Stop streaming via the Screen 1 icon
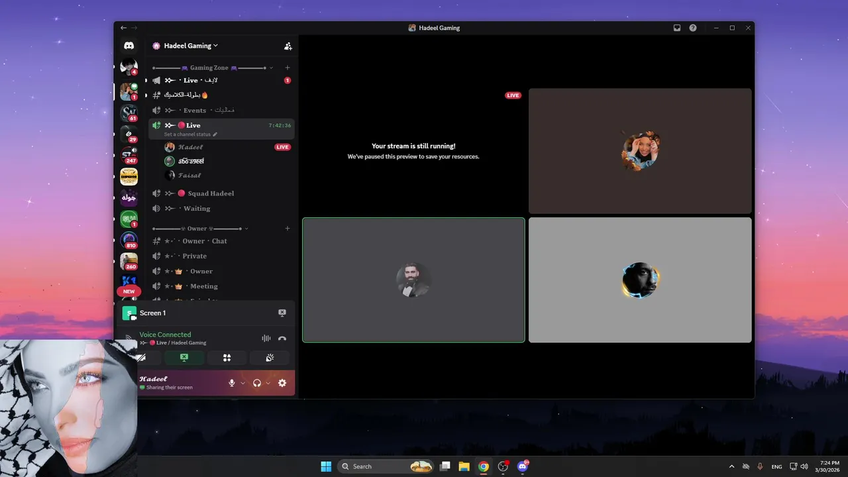848x477 pixels. click(x=282, y=313)
